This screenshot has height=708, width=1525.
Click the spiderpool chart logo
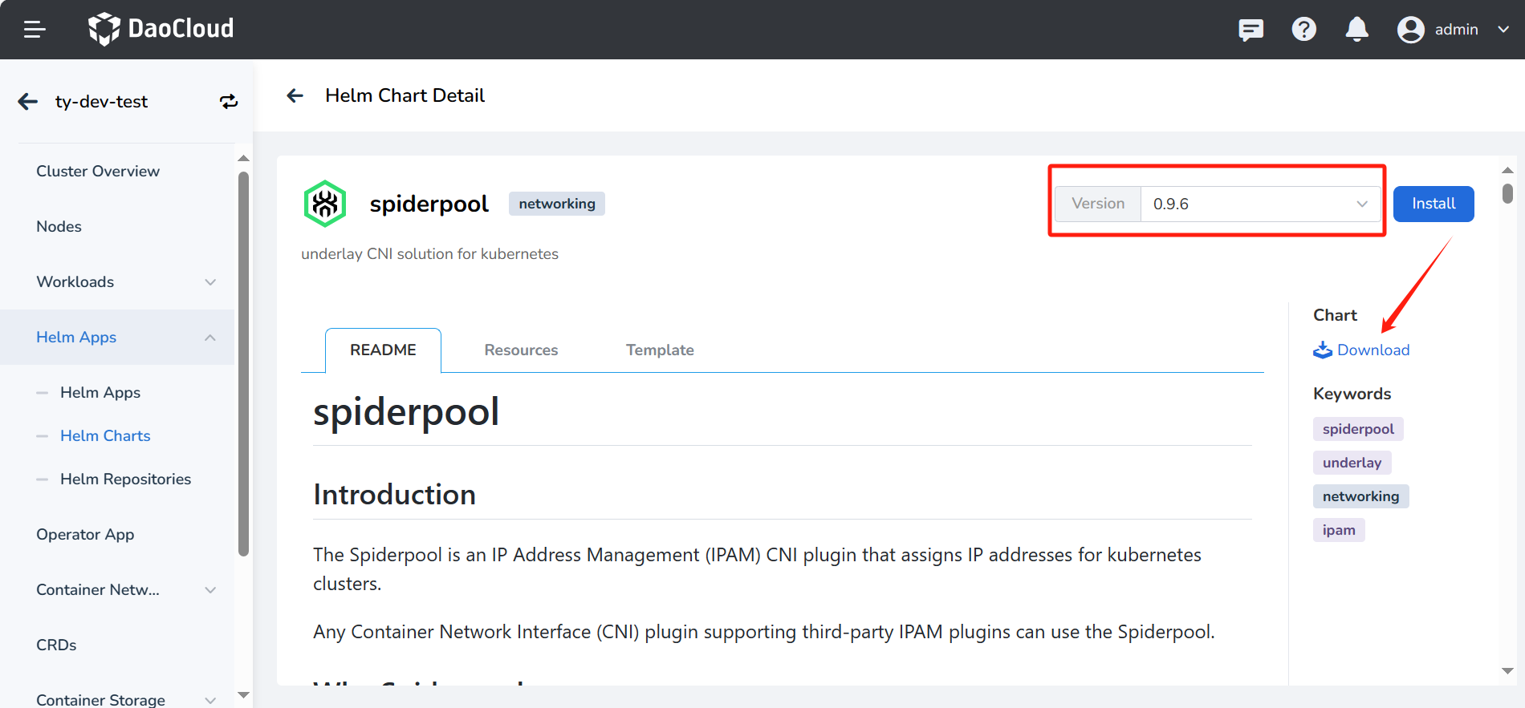tap(325, 204)
